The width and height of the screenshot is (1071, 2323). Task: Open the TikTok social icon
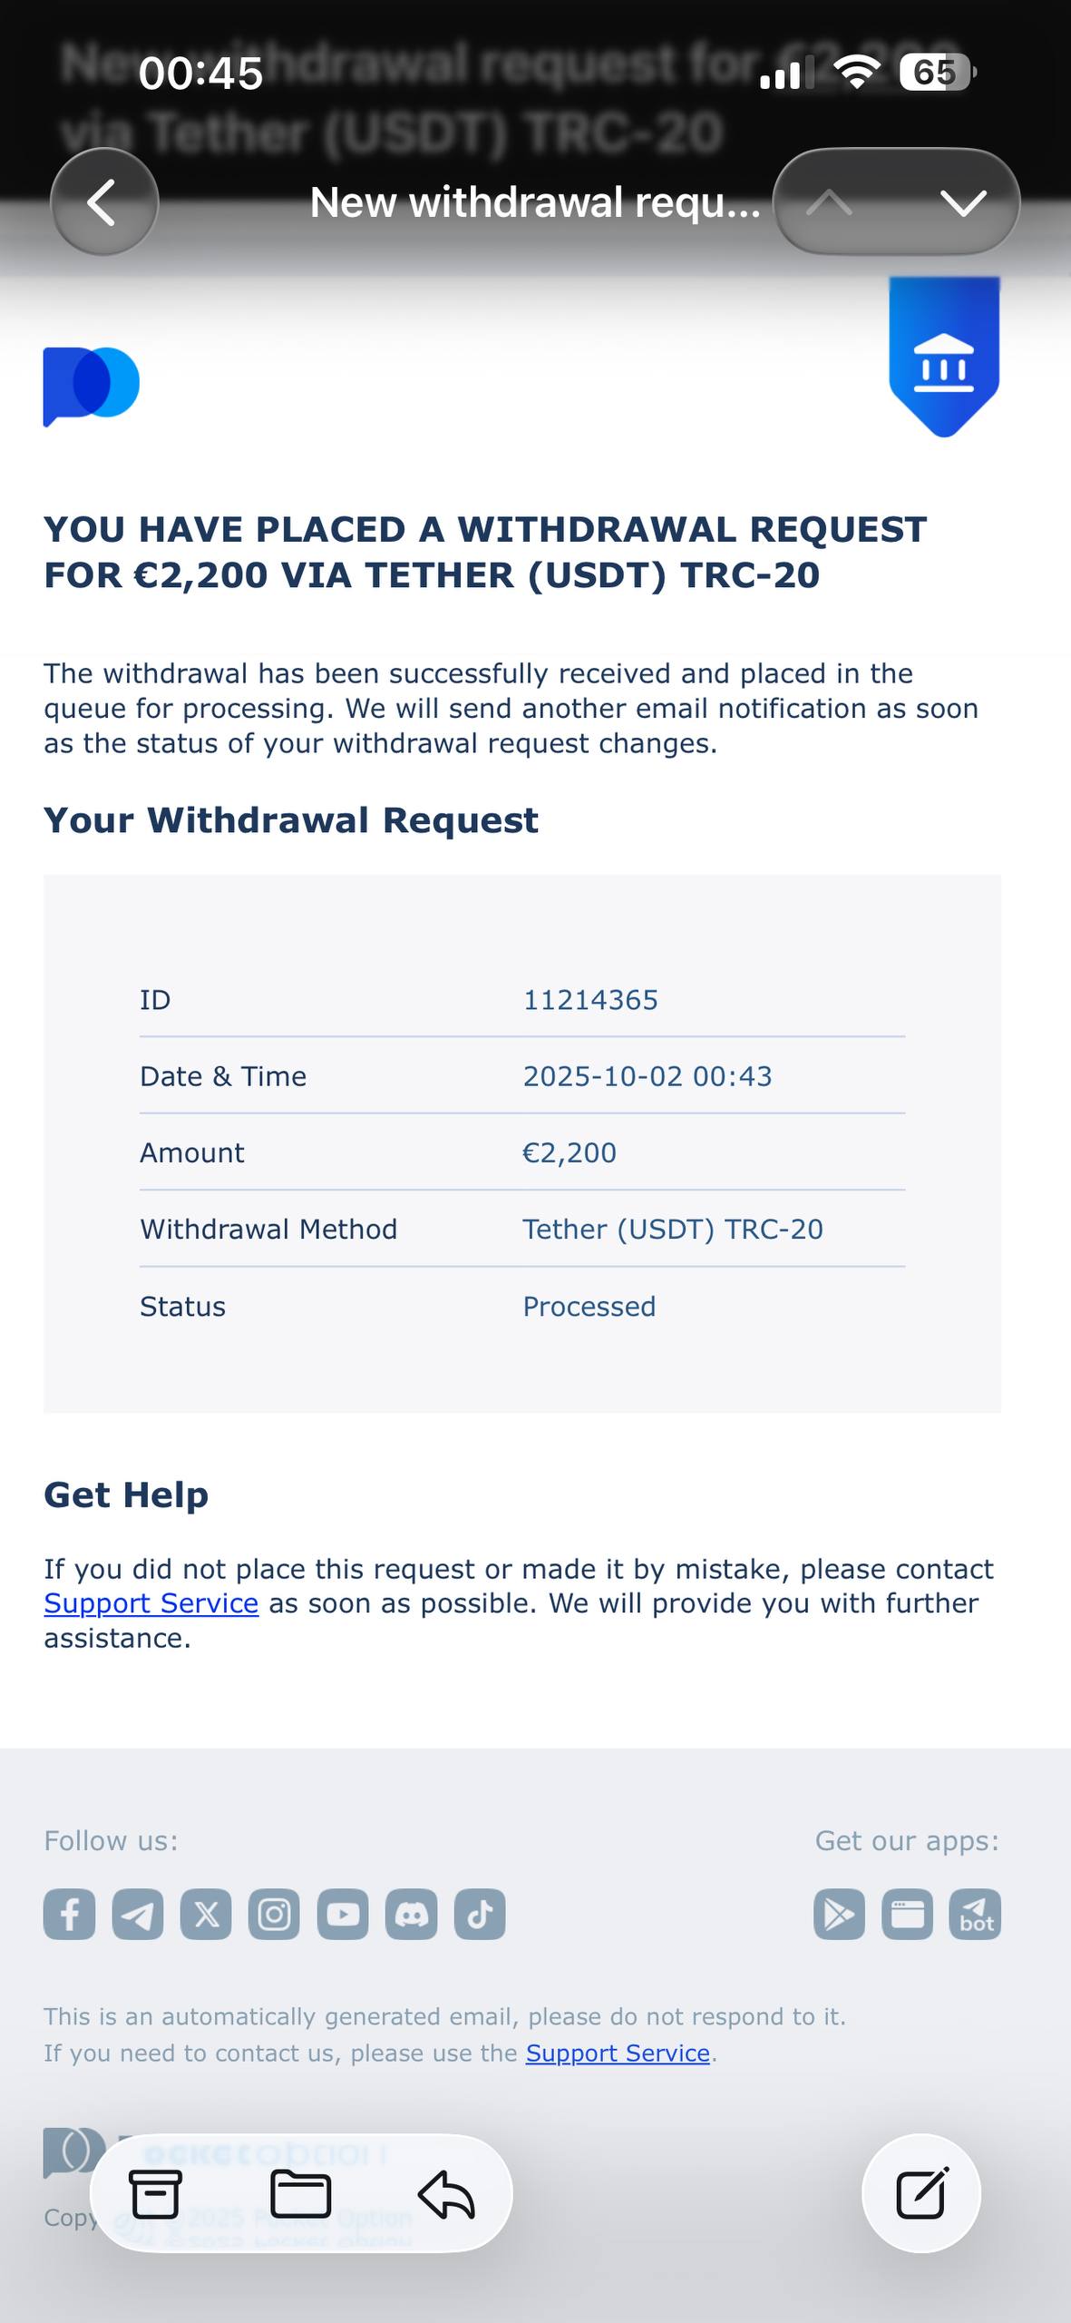click(480, 1915)
